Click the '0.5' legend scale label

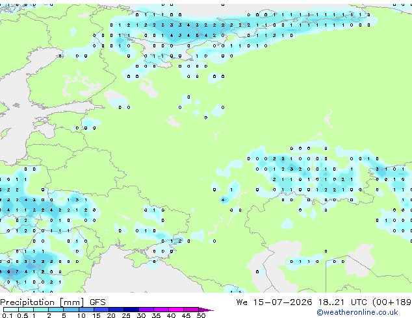tap(22, 315)
